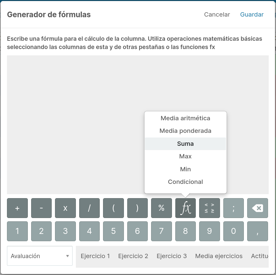Open the comparison operators key
The height and width of the screenshot is (275, 276).
pos(209,208)
